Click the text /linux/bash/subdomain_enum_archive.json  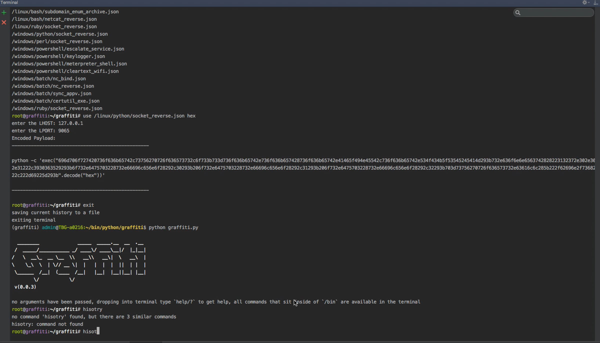pos(65,12)
